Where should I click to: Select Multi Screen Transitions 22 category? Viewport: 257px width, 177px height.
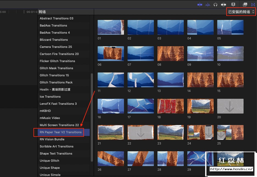click(x=59, y=125)
